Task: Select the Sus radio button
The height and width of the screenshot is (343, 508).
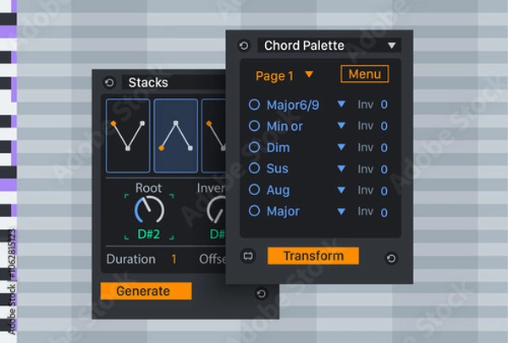Action: point(254,168)
